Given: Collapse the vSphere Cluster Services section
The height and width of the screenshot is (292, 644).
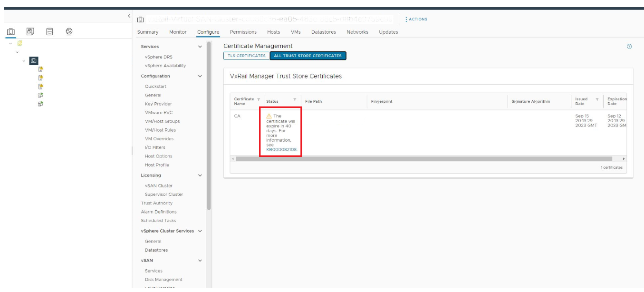Looking at the screenshot, I should click(200, 231).
